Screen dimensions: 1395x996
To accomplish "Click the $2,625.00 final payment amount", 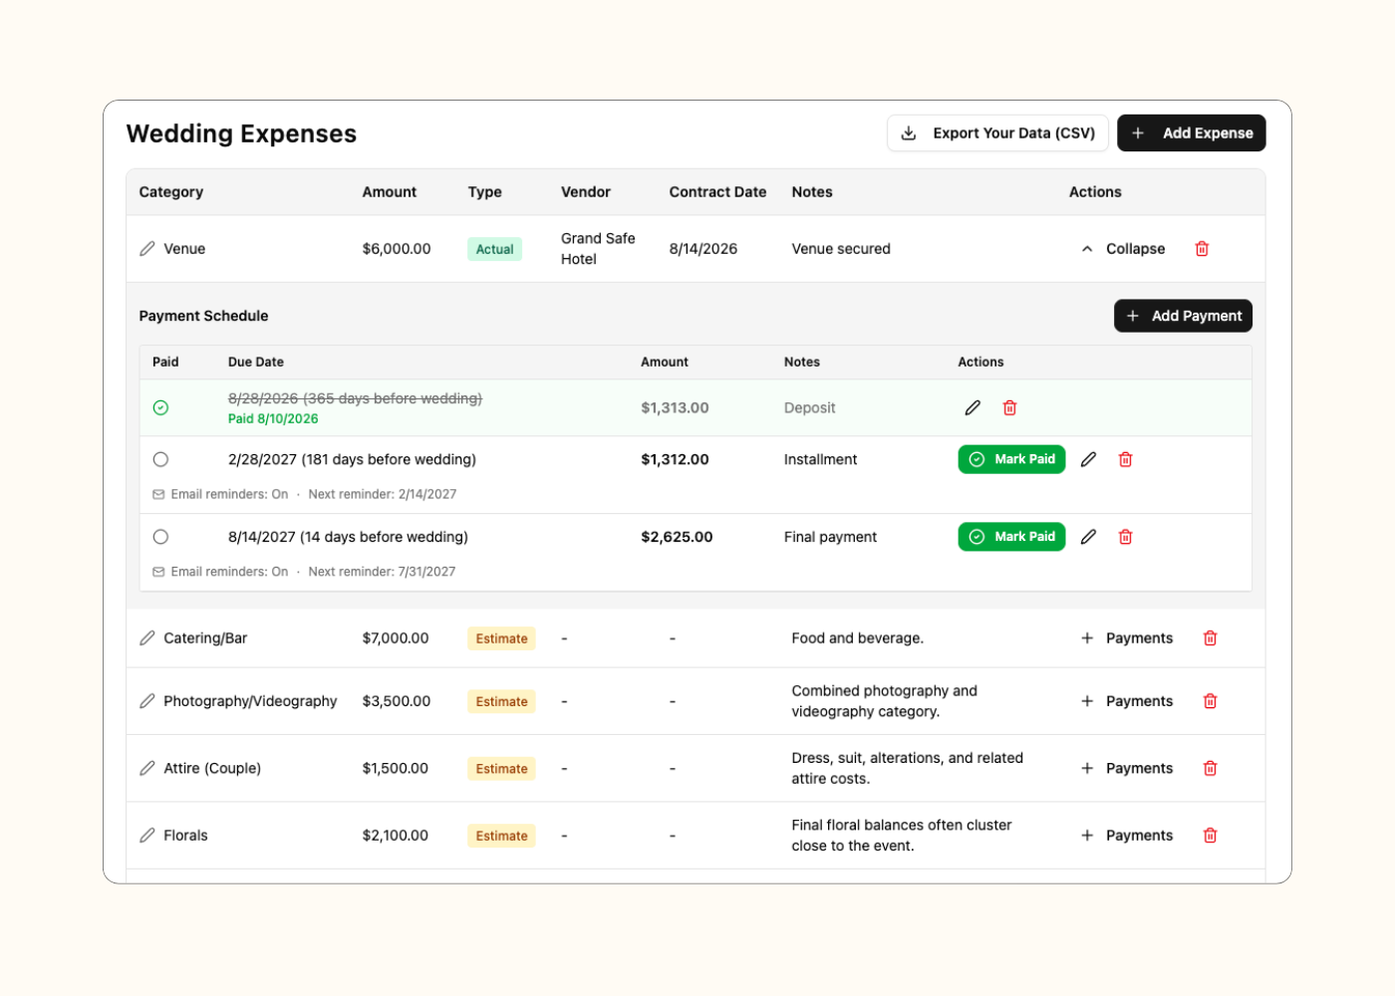I will point(677,537).
